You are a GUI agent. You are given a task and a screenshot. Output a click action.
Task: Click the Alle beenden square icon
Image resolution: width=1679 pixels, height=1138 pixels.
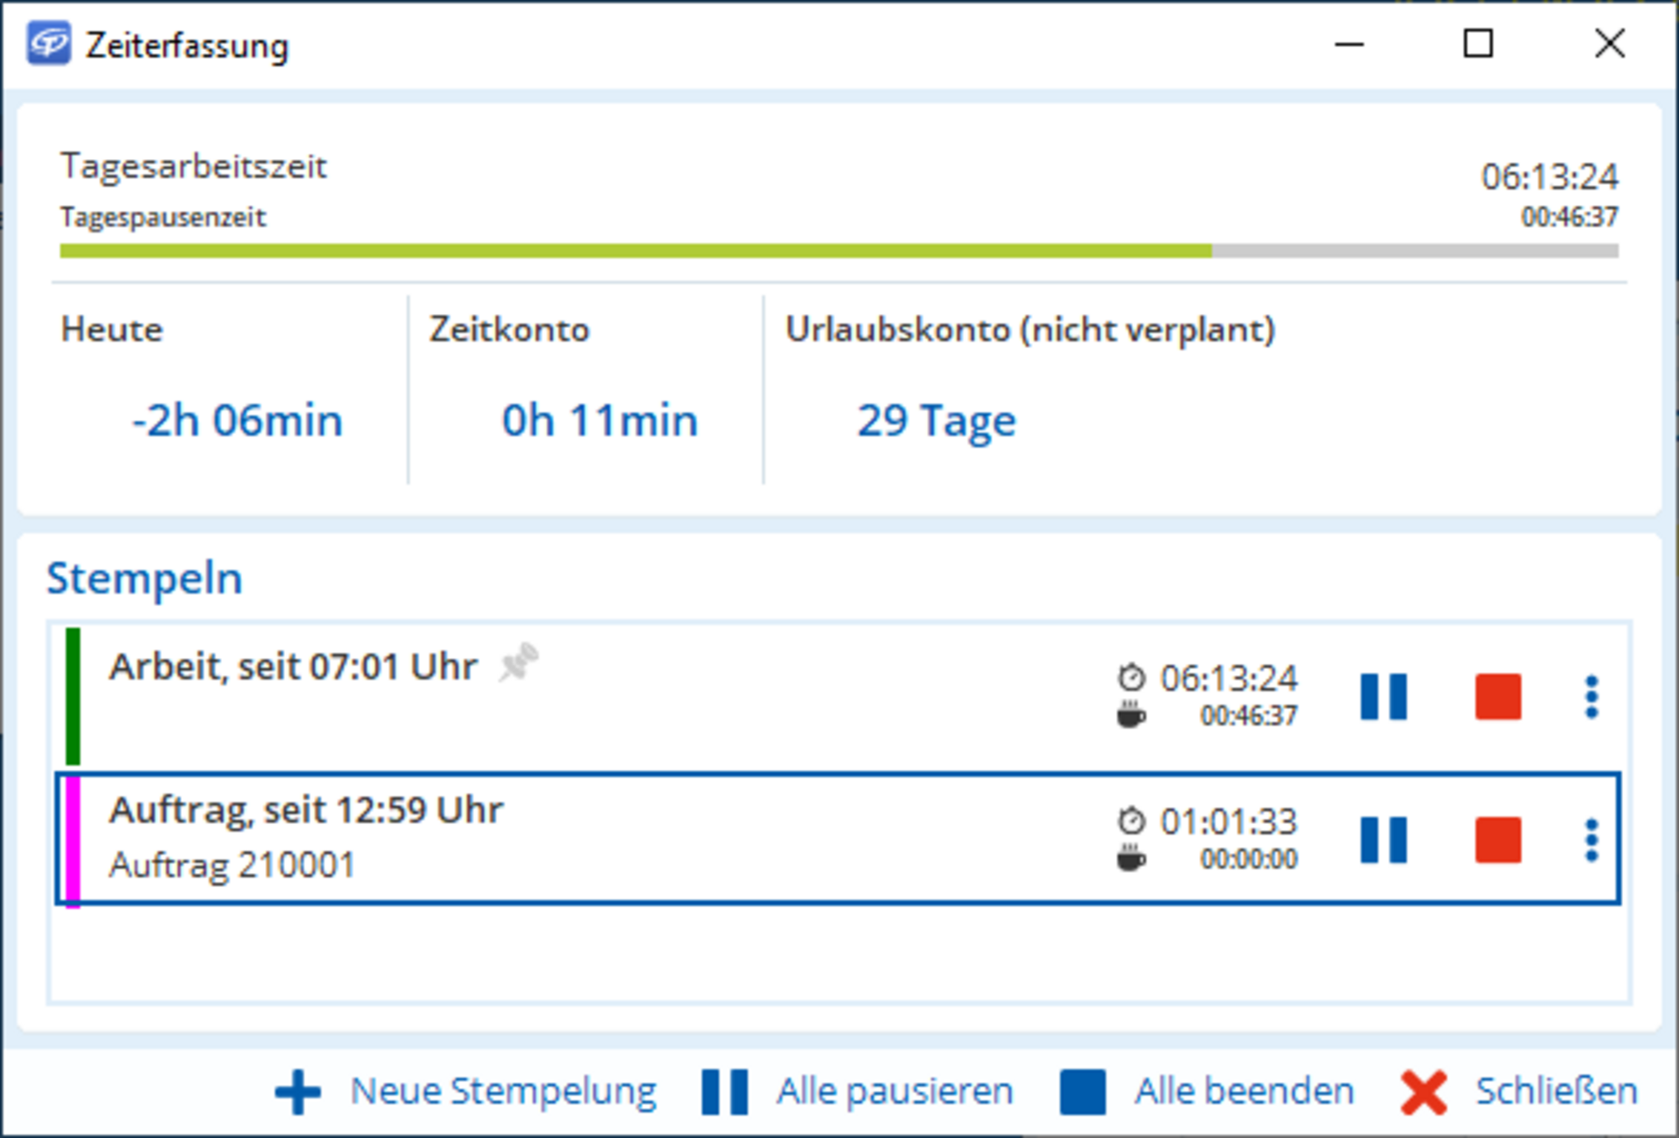click(x=1083, y=1092)
